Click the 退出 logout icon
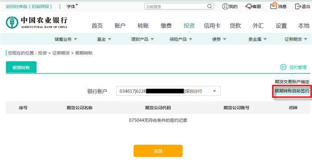Screen dimensions: 312x167 pyautogui.click(x=298, y=6)
